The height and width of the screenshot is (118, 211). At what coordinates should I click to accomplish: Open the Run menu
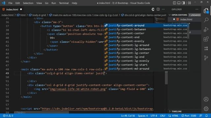click(53, 3)
